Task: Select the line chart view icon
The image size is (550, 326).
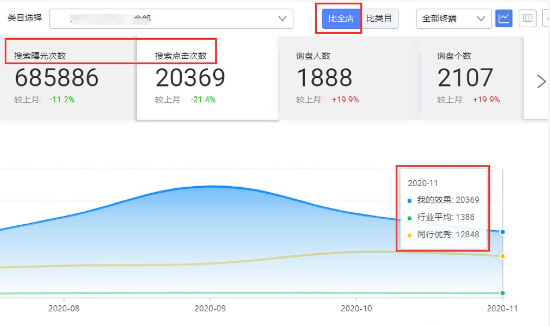Action: pyautogui.click(x=504, y=18)
